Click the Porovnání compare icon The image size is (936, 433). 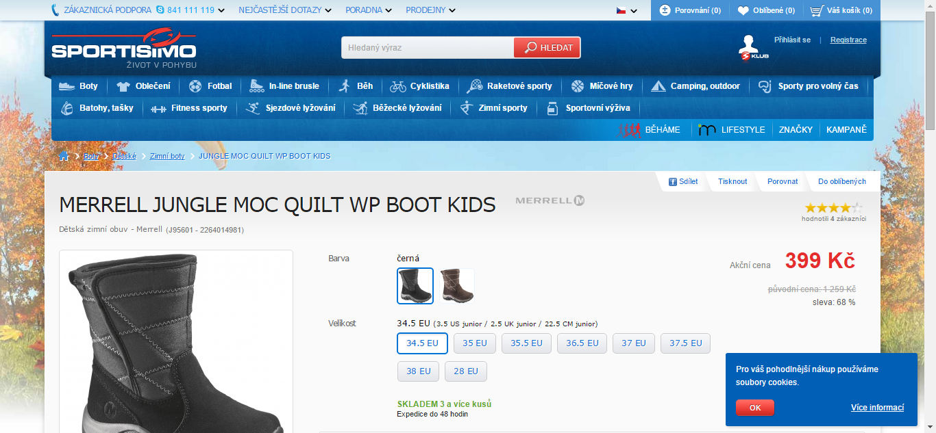pos(665,10)
